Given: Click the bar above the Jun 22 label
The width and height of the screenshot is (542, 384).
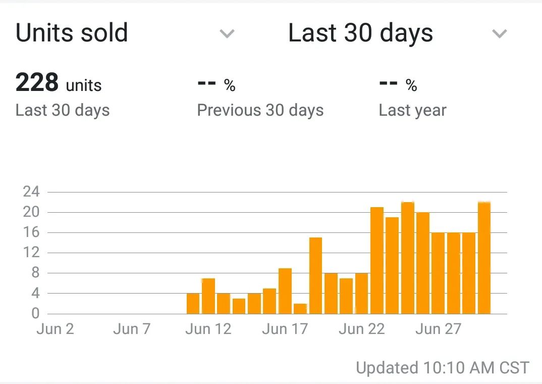Looking at the screenshot, I should 362,293.
